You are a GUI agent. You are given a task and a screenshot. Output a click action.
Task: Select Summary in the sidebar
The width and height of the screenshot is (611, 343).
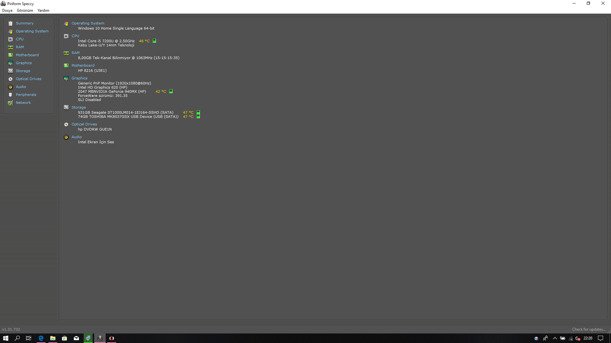pyautogui.click(x=25, y=23)
